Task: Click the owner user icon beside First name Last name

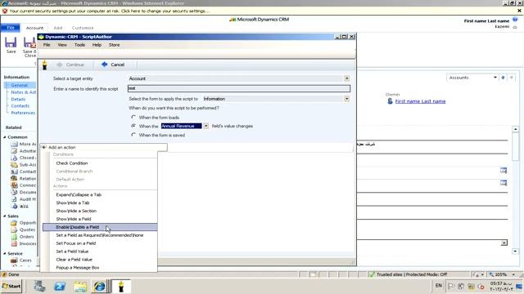Action: (390, 101)
